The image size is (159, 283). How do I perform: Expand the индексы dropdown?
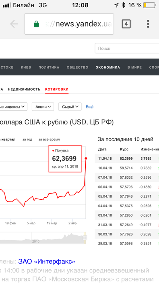(x=13, y=107)
